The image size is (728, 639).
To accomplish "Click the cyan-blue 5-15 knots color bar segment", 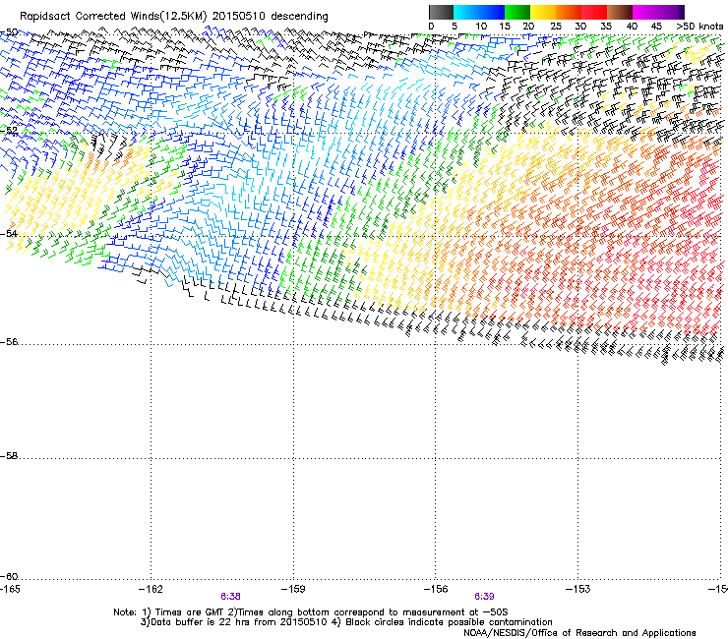I will coord(479,12).
